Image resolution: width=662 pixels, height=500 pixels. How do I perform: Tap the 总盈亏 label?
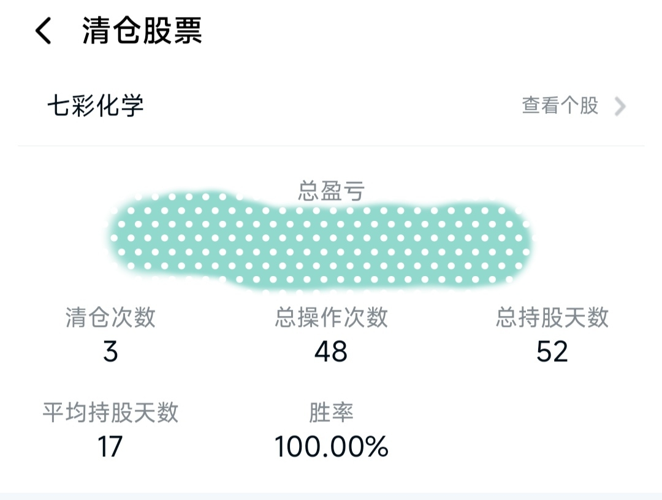point(331,191)
